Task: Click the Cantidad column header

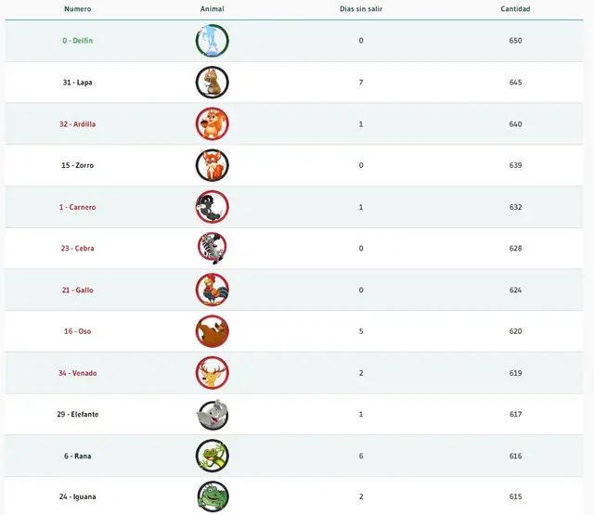Action: click(515, 9)
